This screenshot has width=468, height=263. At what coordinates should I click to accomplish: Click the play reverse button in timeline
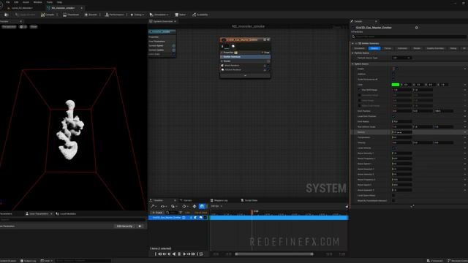point(174,254)
